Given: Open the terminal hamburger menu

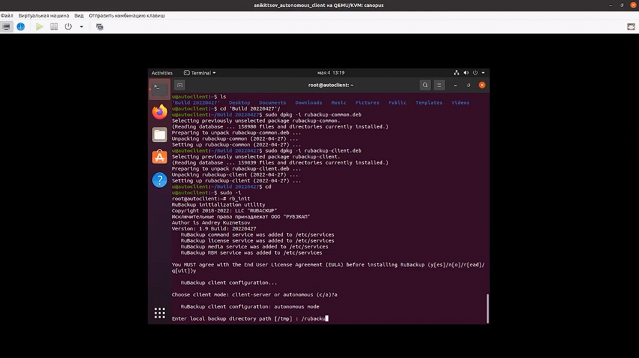Looking at the screenshot, I should click(x=439, y=85).
